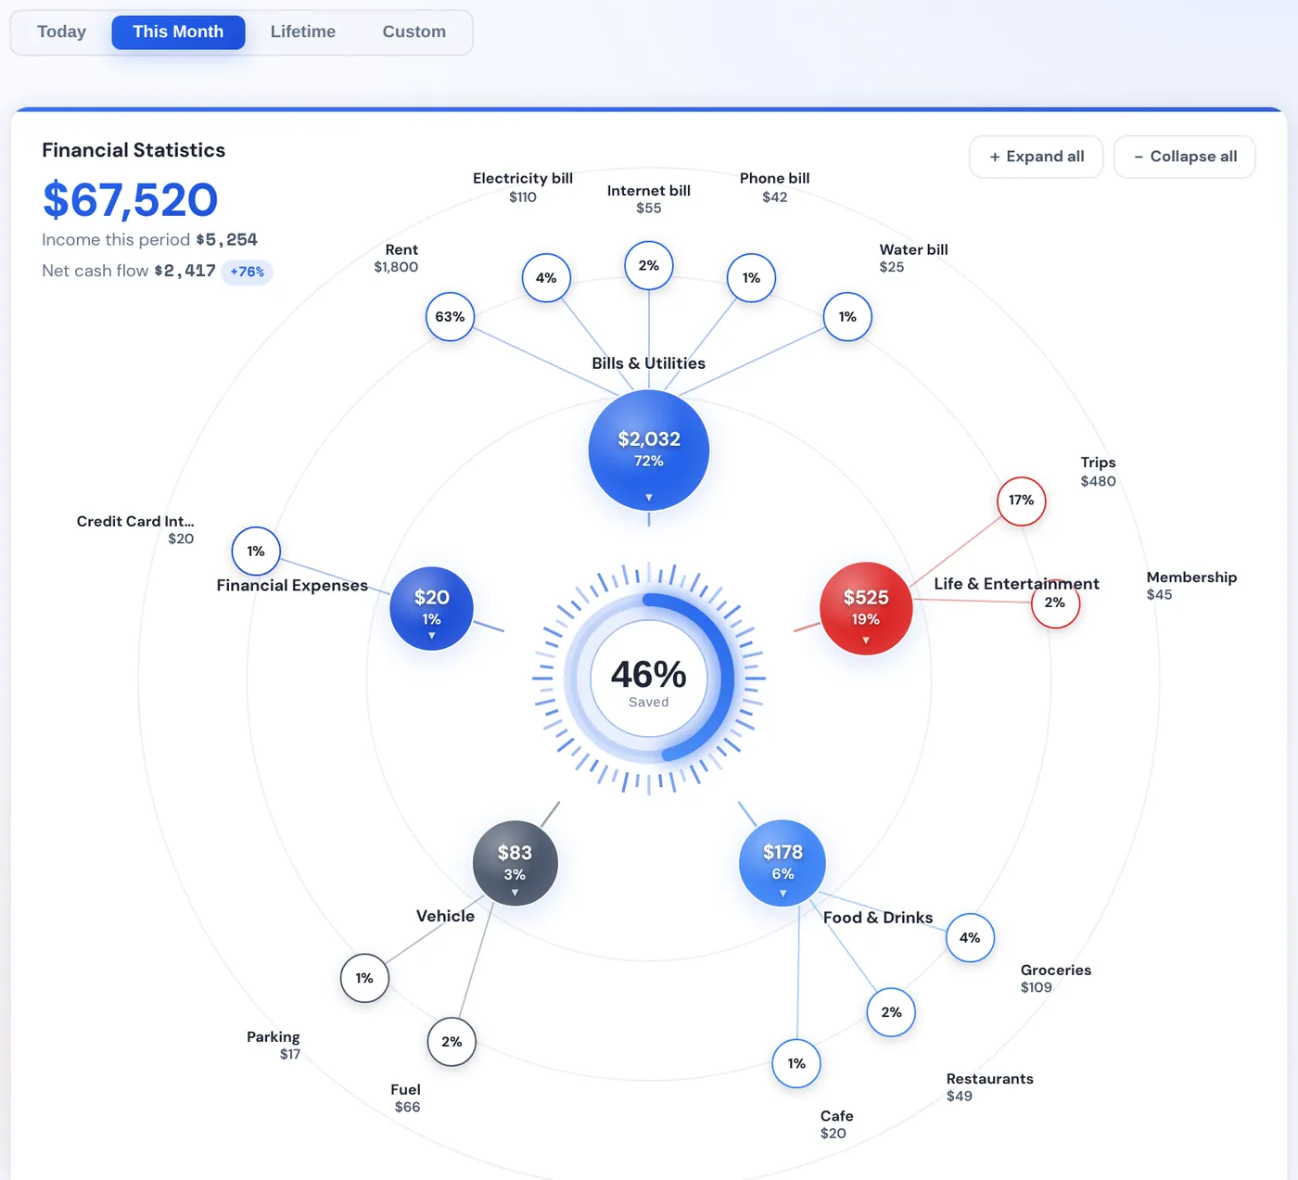Click the Financial Statistics heading
This screenshot has height=1180, width=1298.
point(134,150)
